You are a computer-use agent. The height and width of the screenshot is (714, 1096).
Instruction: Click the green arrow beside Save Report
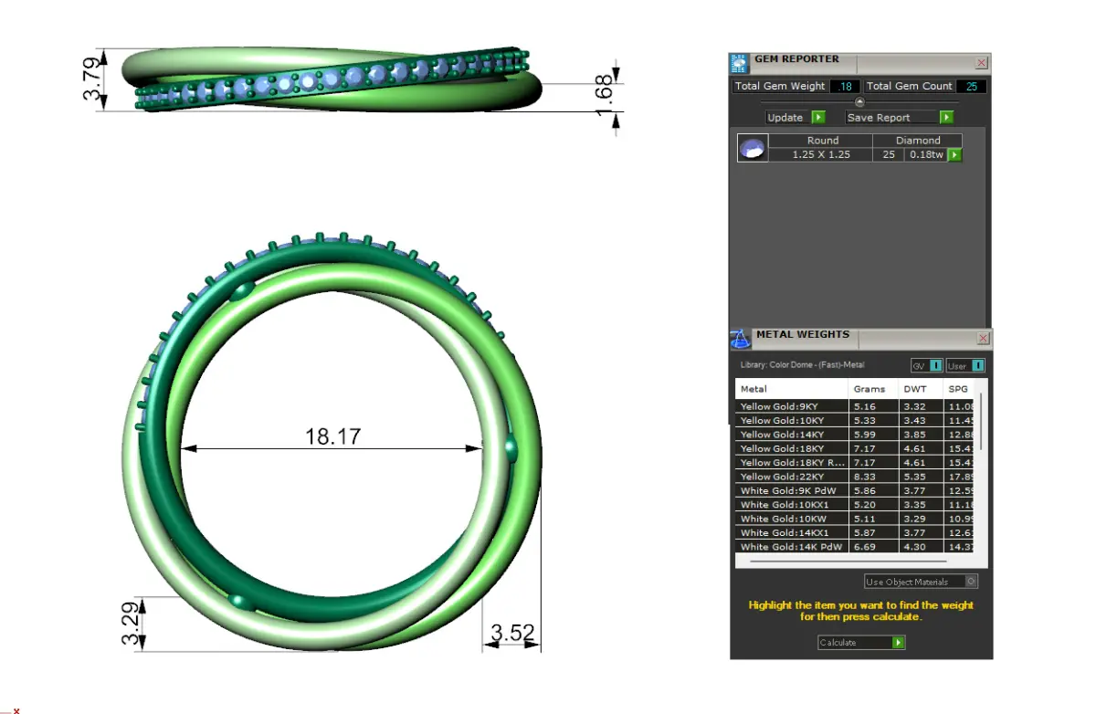[x=946, y=118]
